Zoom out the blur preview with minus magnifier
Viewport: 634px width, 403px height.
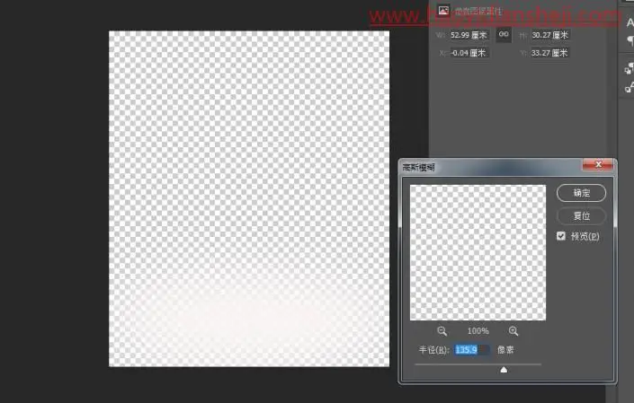442,331
